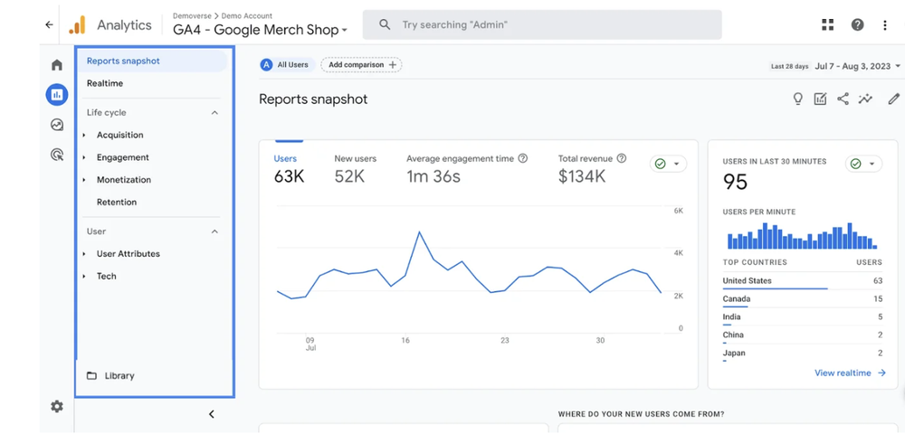
Task: Click the Japan row
Action: tap(802, 353)
